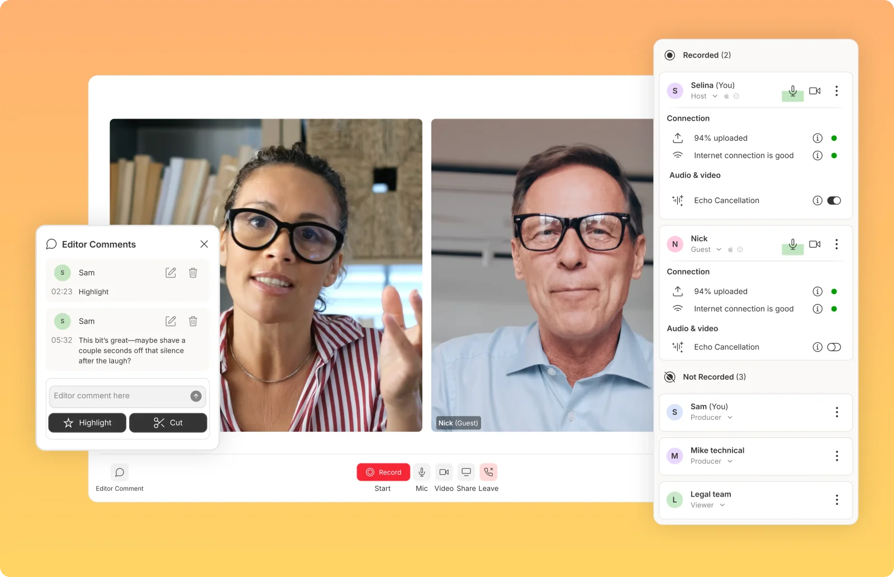Click the Mike technical M avatar
Image resolution: width=894 pixels, height=577 pixels.
pyautogui.click(x=674, y=456)
